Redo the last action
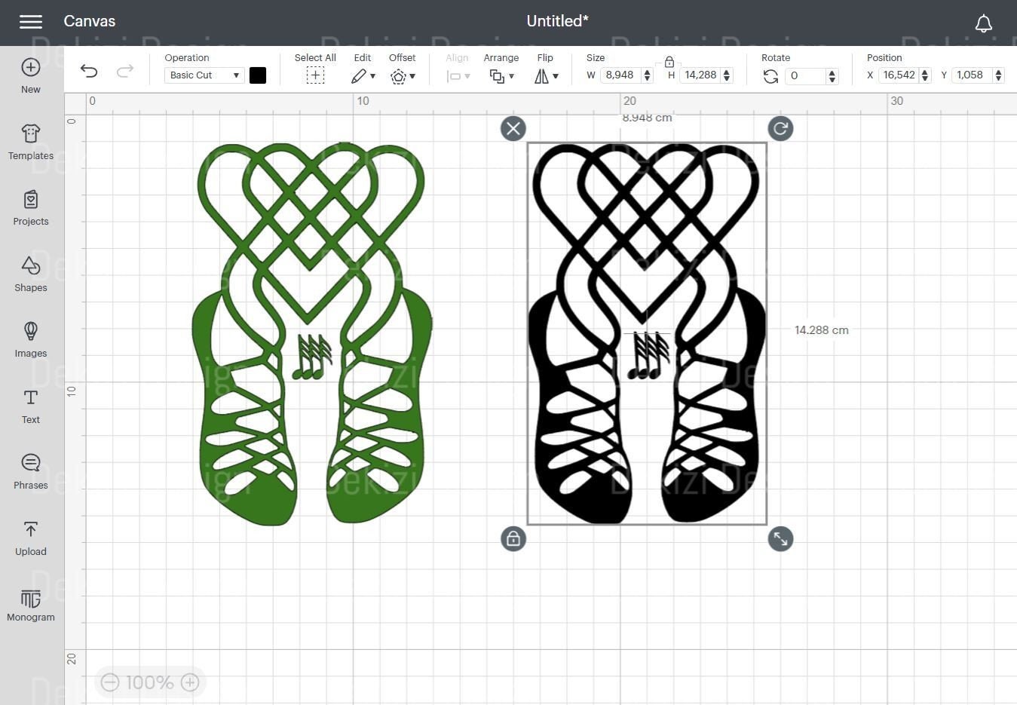1017x705 pixels. 125,71
